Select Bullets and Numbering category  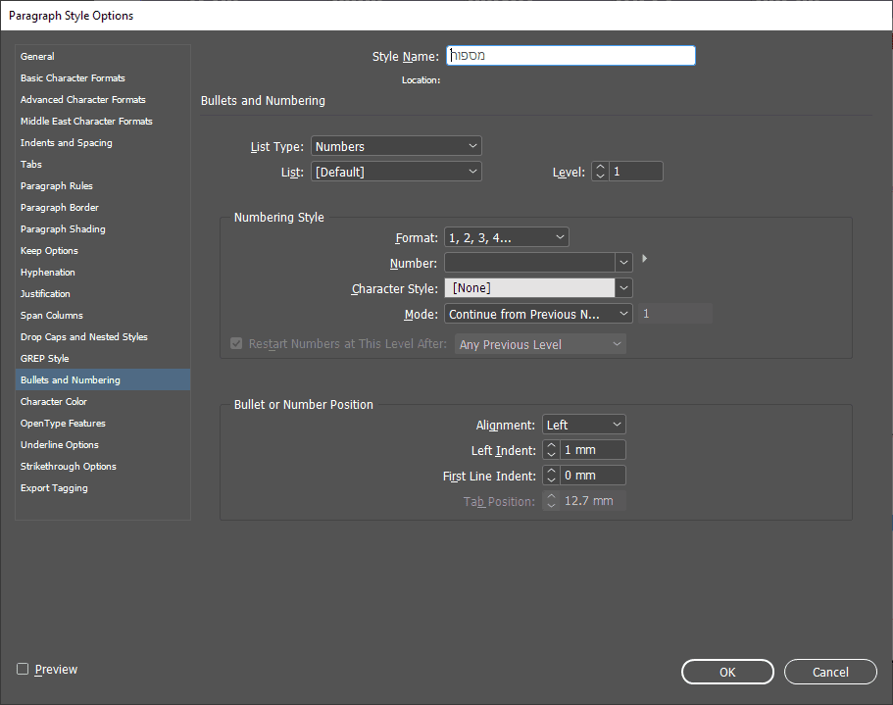click(103, 380)
